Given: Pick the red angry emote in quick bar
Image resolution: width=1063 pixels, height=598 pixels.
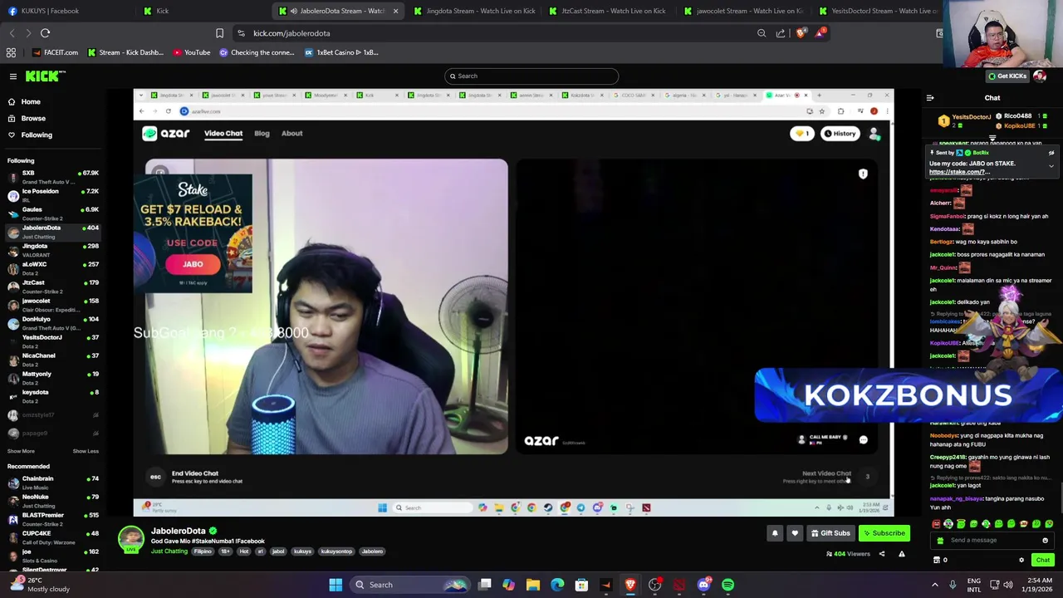Looking at the screenshot, I should click(936, 524).
